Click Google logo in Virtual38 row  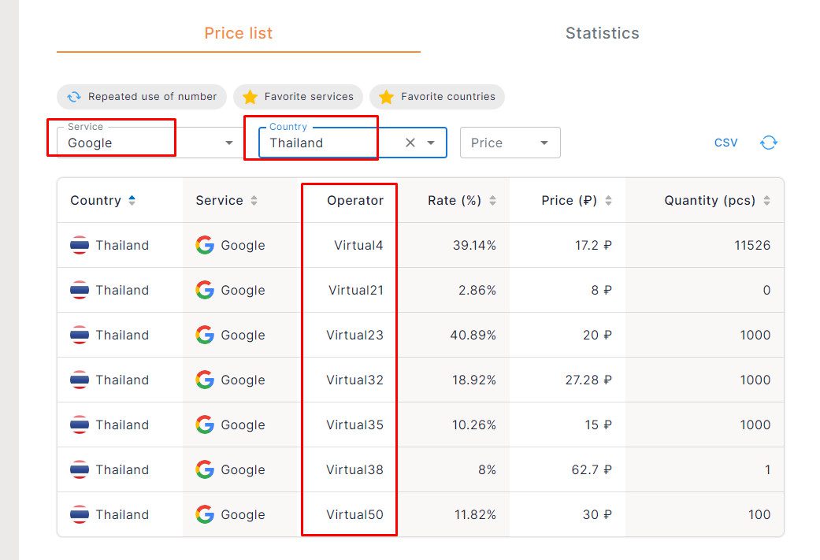(x=205, y=469)
